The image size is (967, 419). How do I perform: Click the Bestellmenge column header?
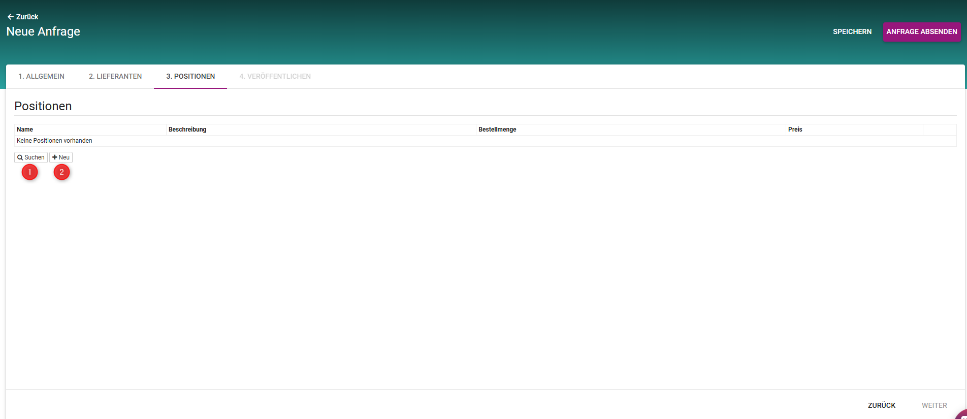pyautogui.click(x=497, y=130)
